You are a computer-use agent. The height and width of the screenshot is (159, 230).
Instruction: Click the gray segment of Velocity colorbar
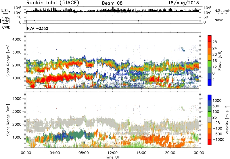click(210, 120)
